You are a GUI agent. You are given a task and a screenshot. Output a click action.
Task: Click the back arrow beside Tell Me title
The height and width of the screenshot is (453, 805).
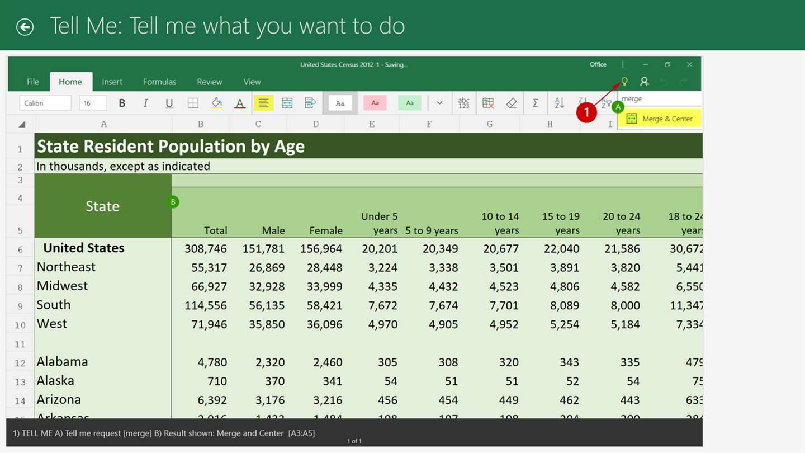point(25,27)
